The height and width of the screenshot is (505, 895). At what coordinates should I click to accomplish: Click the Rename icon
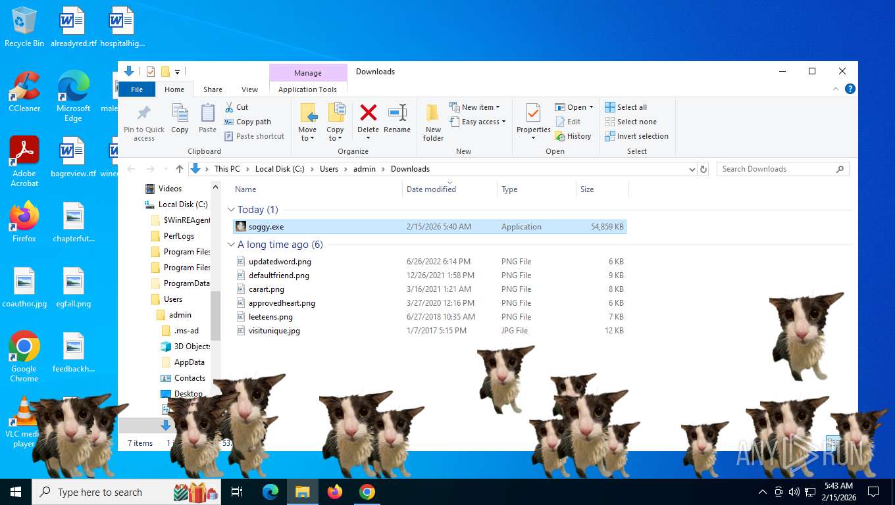click(397, 112)
